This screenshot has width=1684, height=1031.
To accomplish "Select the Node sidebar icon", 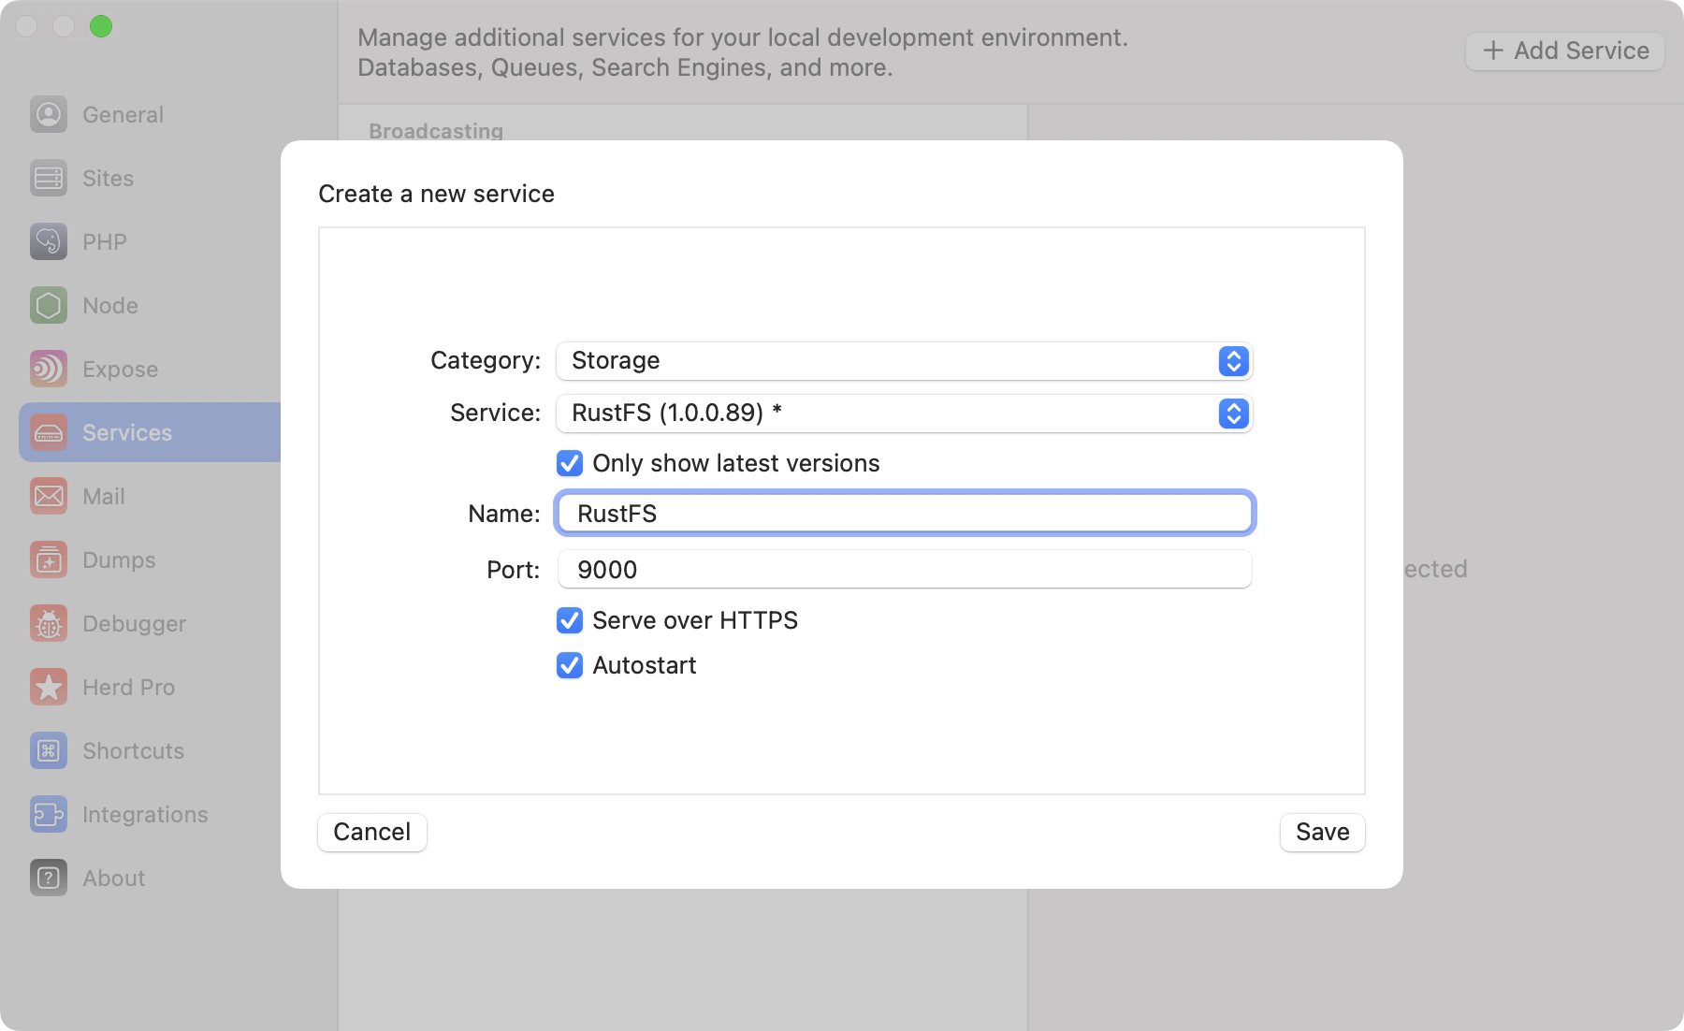I will [110, 305].
